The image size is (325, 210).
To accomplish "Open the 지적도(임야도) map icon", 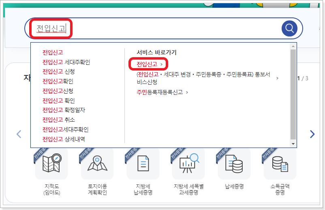I will coord(51,164).
